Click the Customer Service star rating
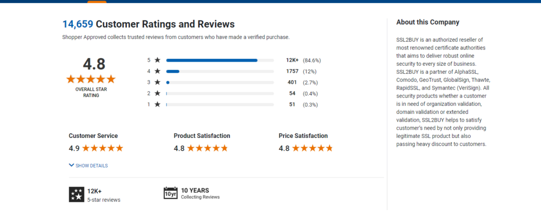 [x=102, y=148]
